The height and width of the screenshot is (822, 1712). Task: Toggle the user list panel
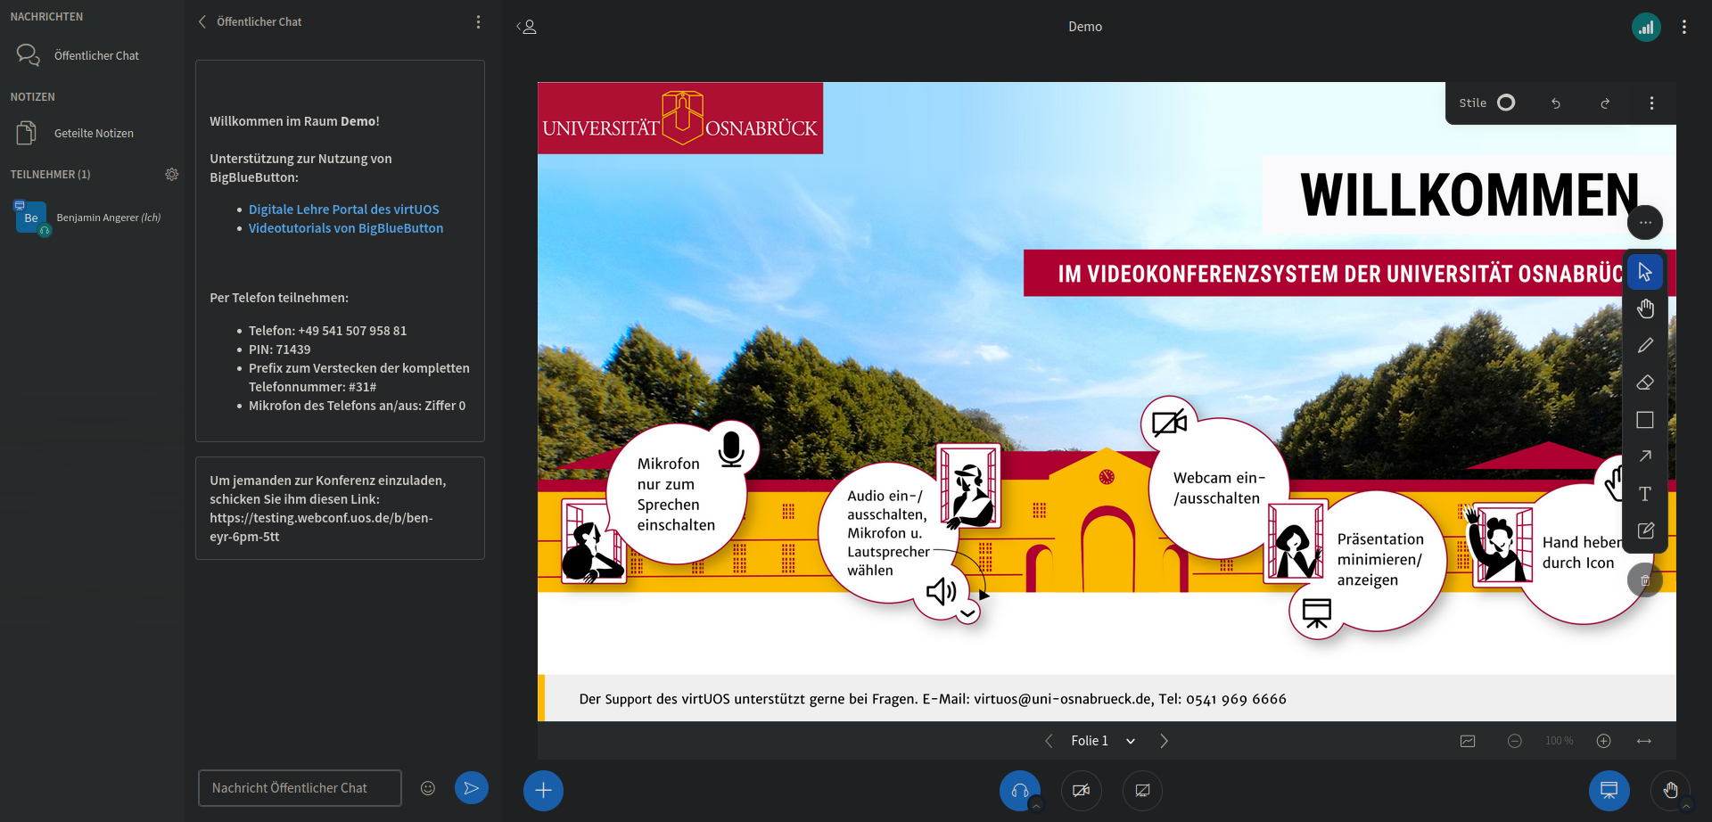click(x=527, y=27)
